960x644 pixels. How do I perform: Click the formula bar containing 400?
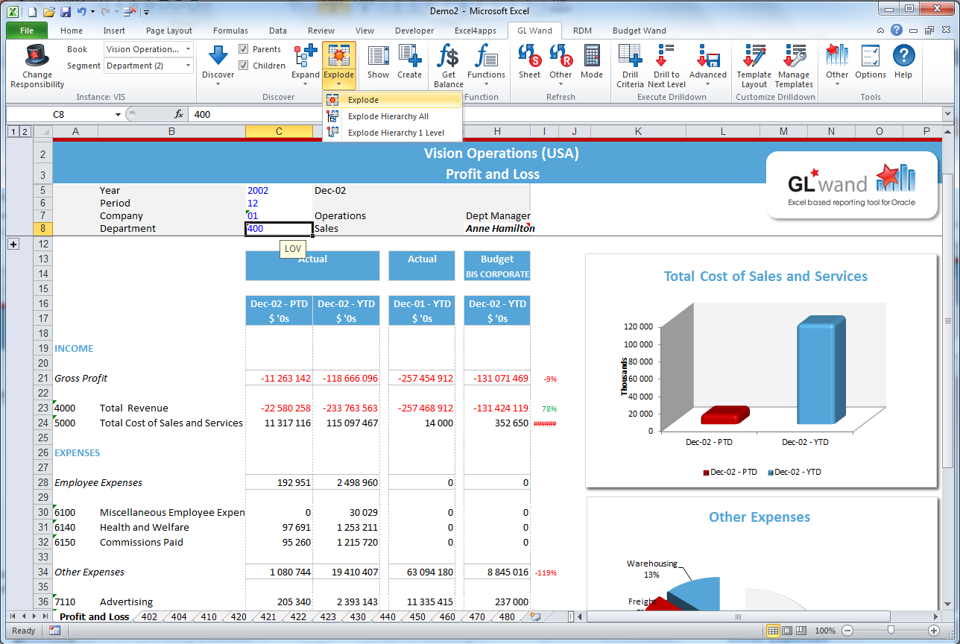coord(564,114)
